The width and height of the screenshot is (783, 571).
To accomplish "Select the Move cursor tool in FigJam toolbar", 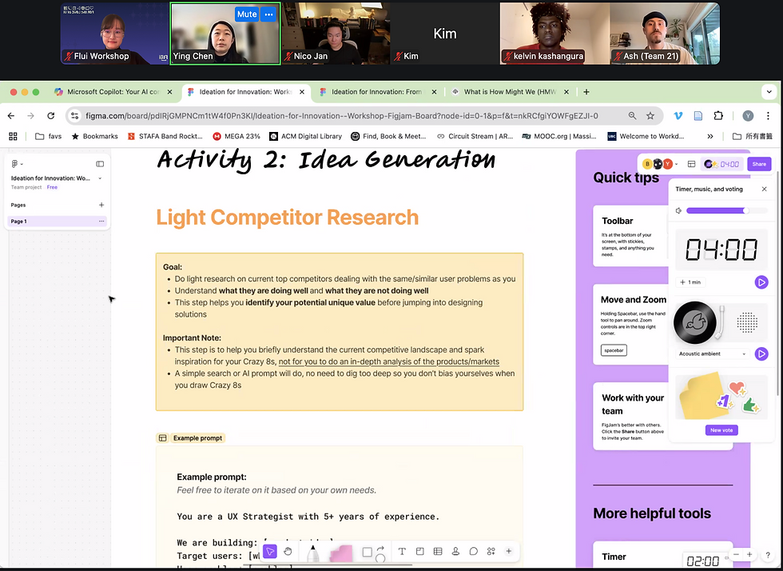I will pyautogui.click(x=270, y=552).
